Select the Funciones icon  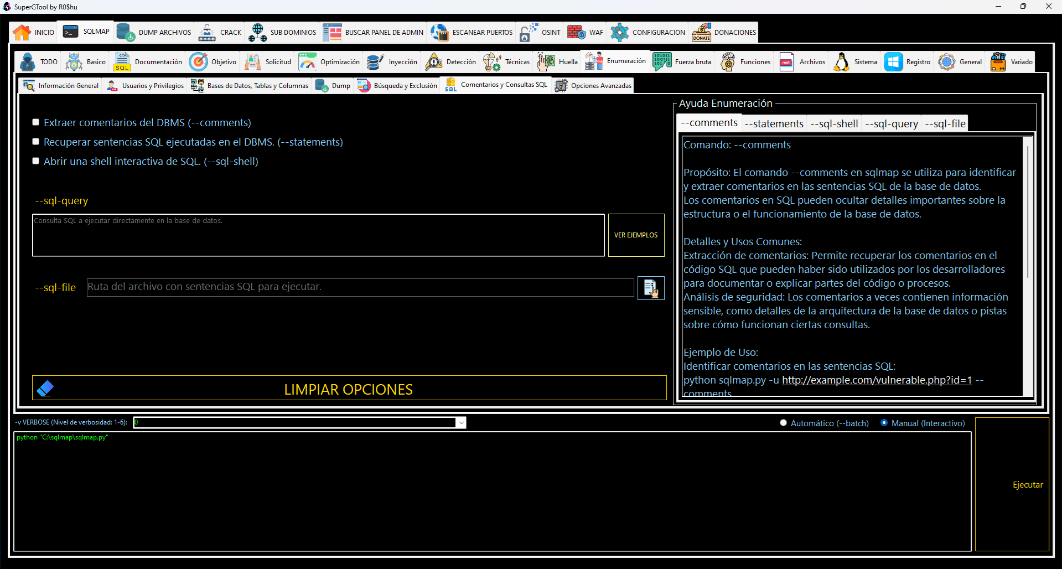tap(727, 61)
